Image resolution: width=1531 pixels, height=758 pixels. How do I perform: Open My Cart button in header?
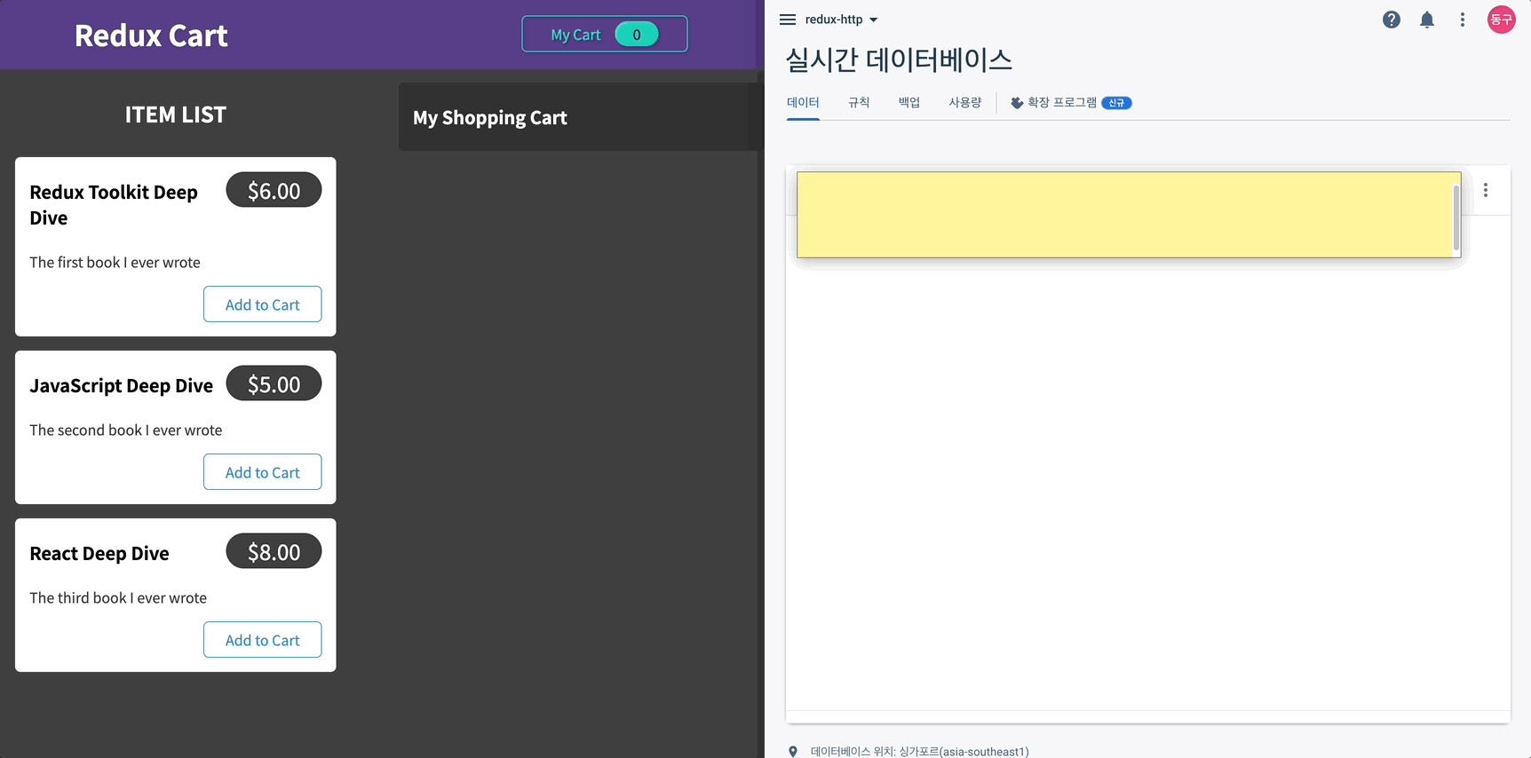(605, 35)
